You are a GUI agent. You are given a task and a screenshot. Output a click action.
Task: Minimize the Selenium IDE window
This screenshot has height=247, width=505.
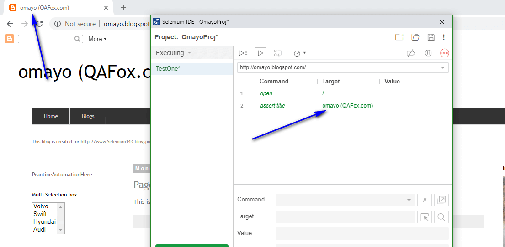point(400,22)
